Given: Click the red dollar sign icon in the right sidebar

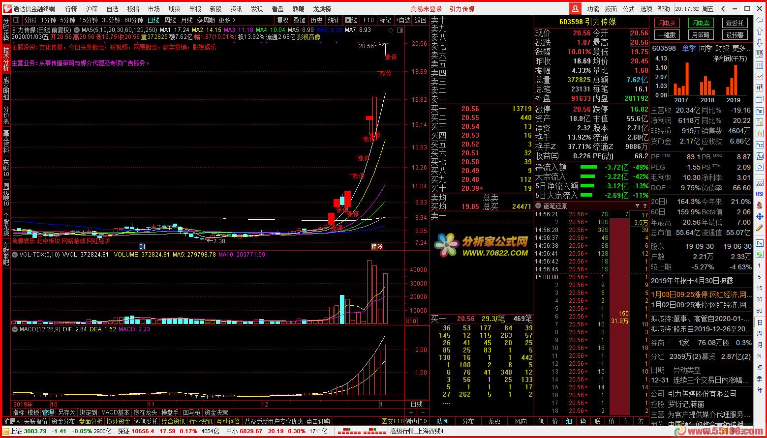Looking at the screenshot, I should [760, 204].
